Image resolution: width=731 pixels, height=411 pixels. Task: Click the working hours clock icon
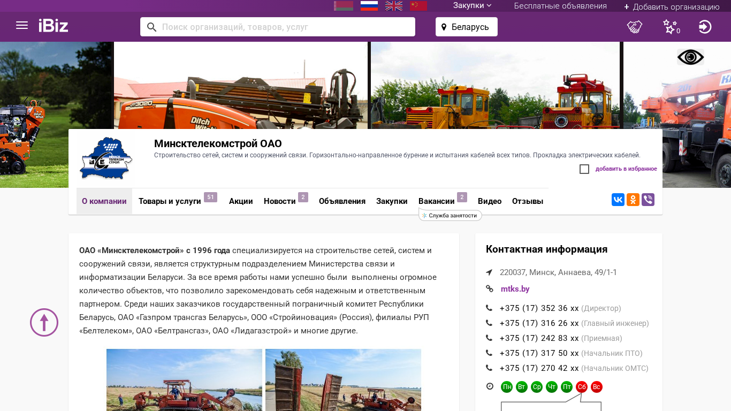pyautogui.click(x=489, y=386)
